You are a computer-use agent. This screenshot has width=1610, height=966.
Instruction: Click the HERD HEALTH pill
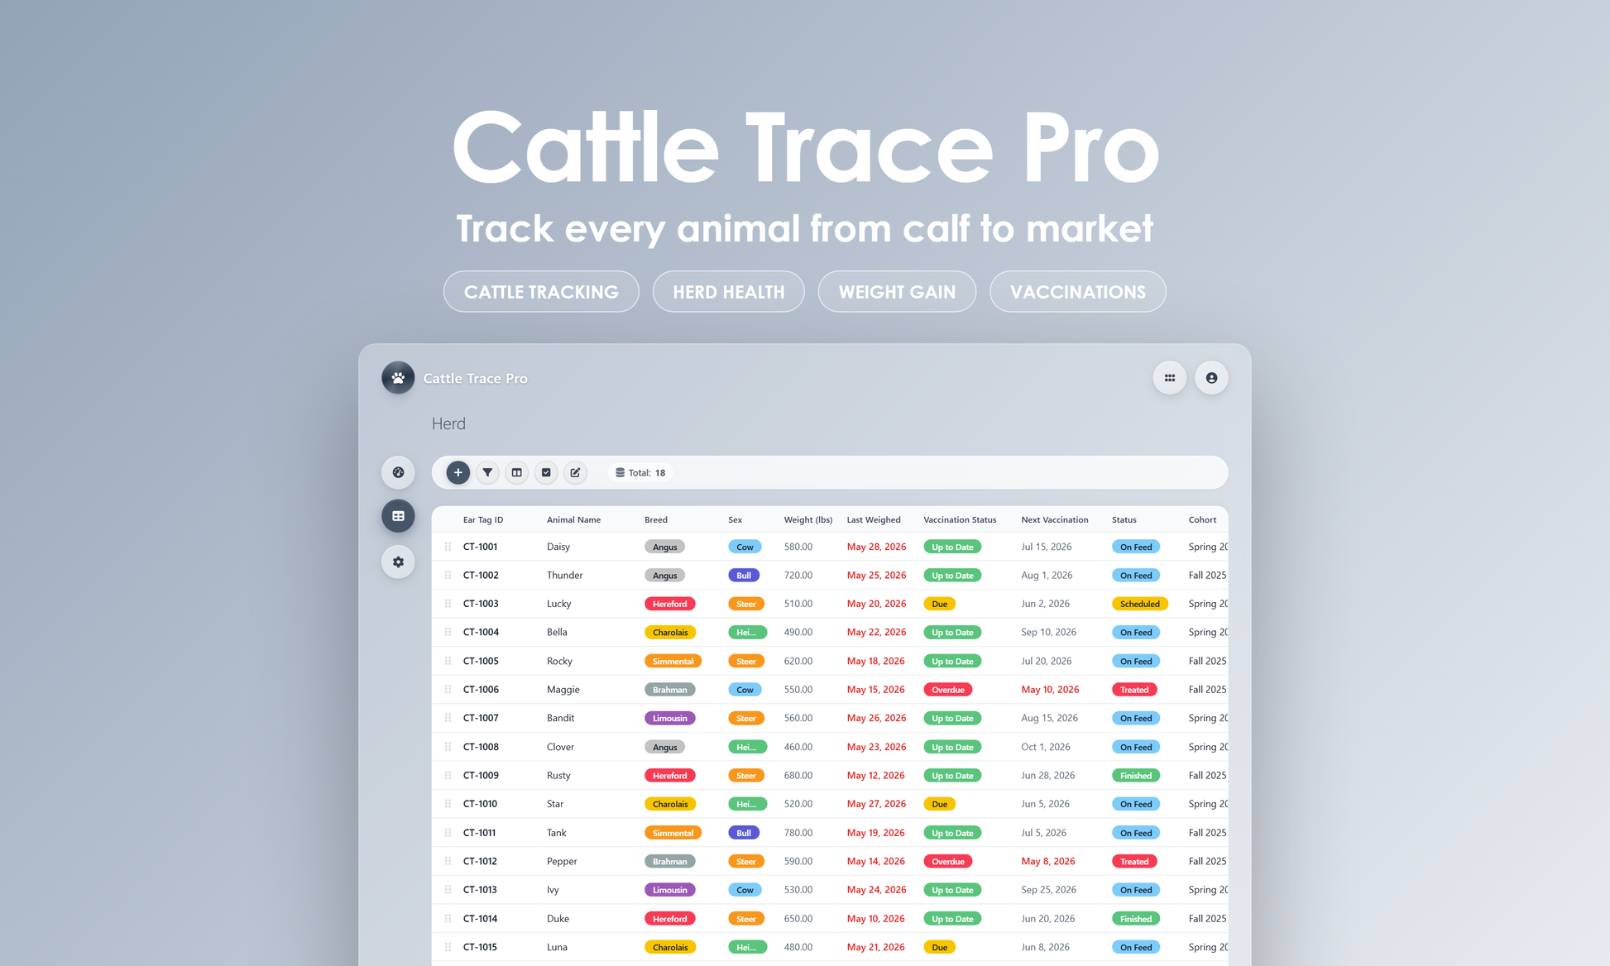click(728, 292)
